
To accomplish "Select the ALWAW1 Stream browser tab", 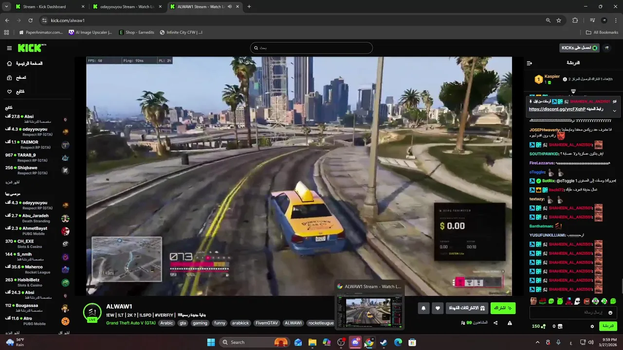I will coord(205,7).
